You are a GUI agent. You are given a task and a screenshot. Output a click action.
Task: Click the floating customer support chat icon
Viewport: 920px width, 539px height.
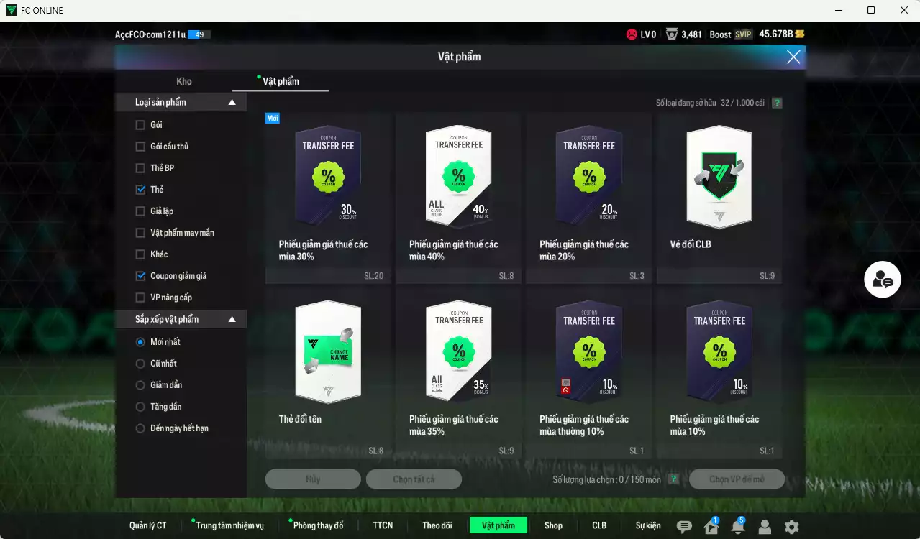pyautogui.click(x=883, y=281)
